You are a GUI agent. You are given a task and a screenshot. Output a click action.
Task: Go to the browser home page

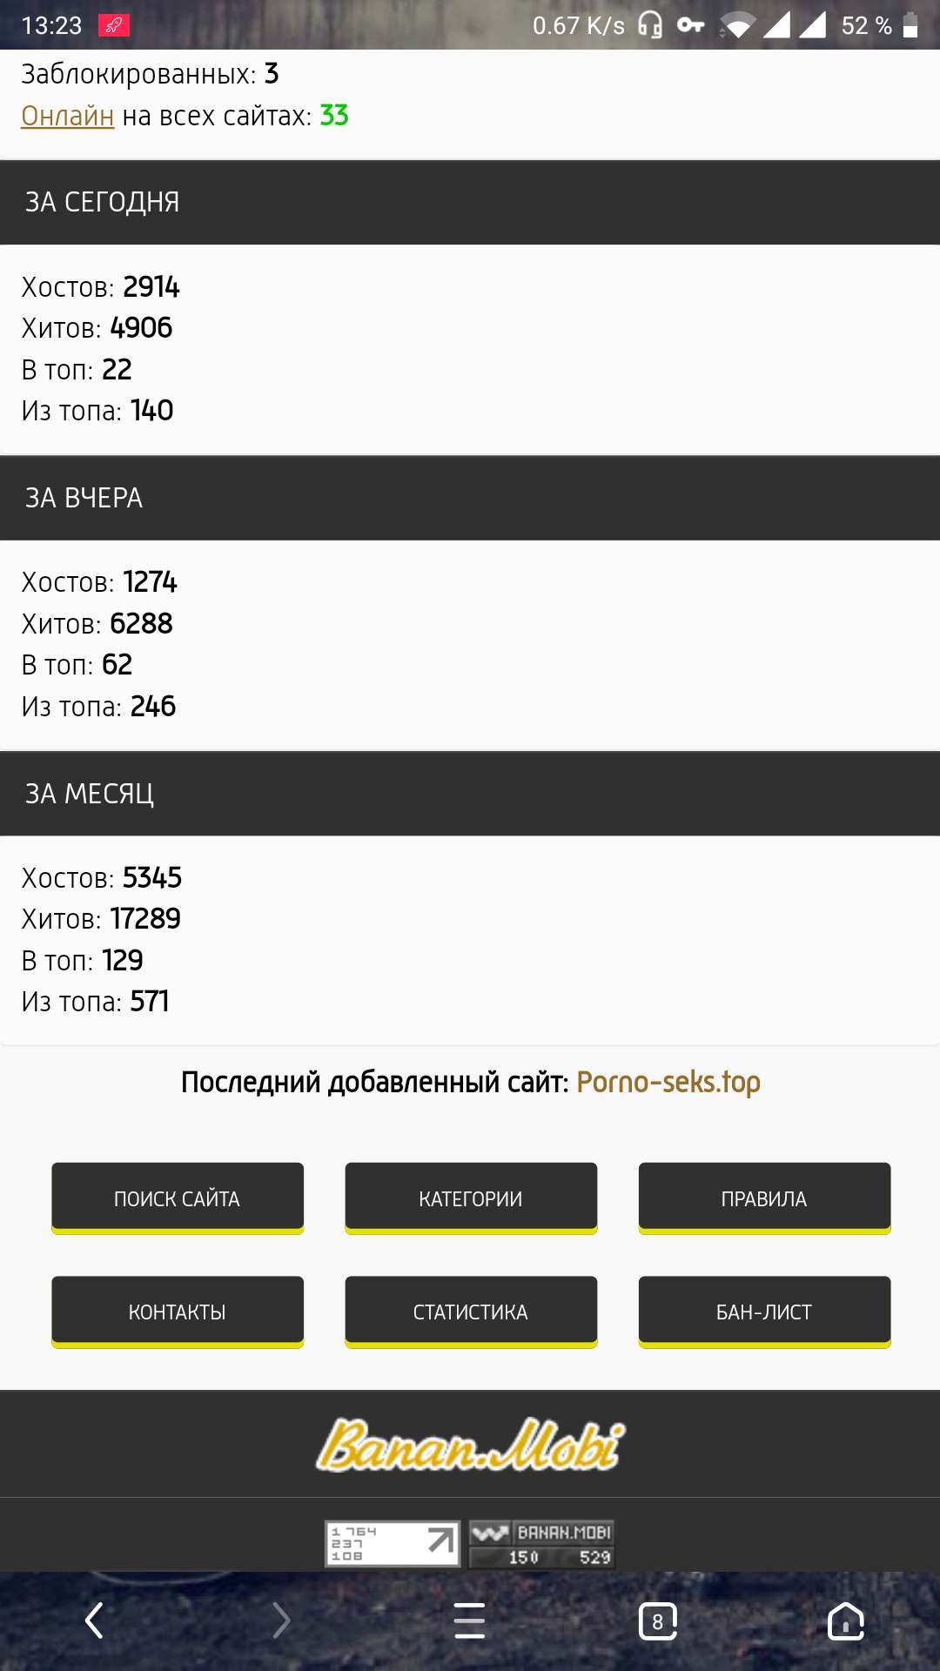tap(845, 1621)
